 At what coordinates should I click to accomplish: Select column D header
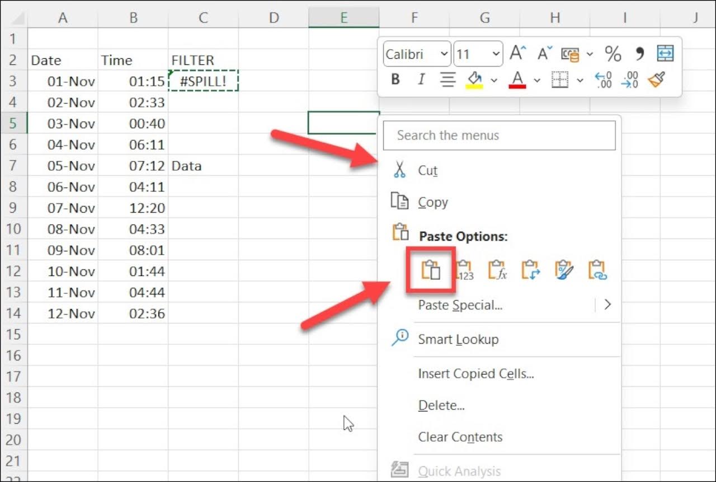[274, 18]
